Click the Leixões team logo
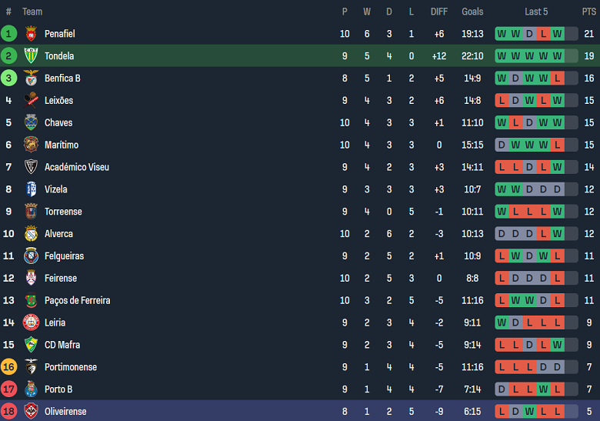The width and height of the screenshot is (600, 421). (x=31, y=101)
